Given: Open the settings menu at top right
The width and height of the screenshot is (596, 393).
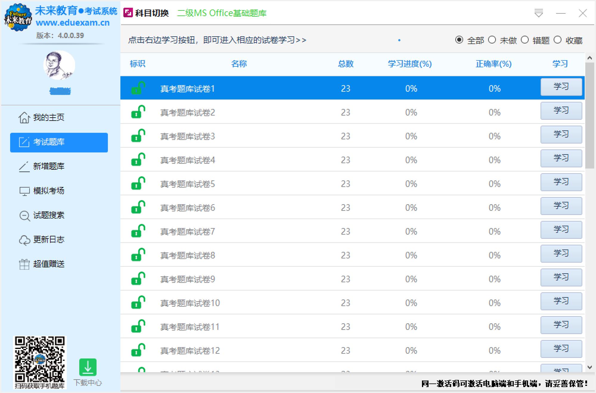Looking at the screenshot, I should [538, 13].
